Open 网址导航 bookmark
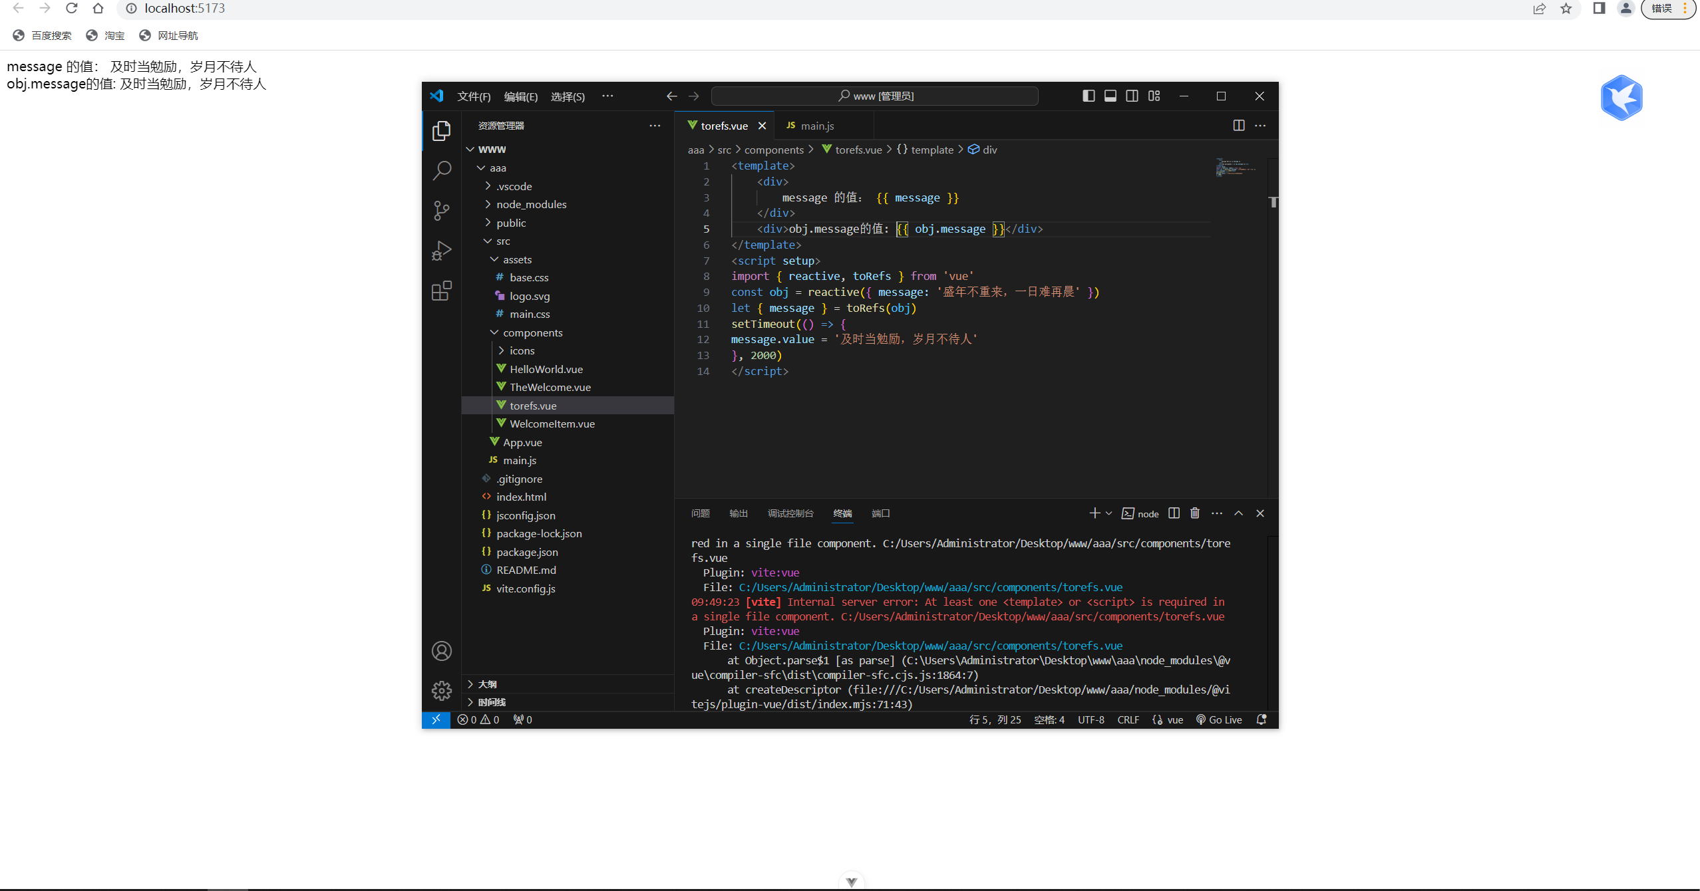This screenshot has width=1700, height=891. (169, 36)
